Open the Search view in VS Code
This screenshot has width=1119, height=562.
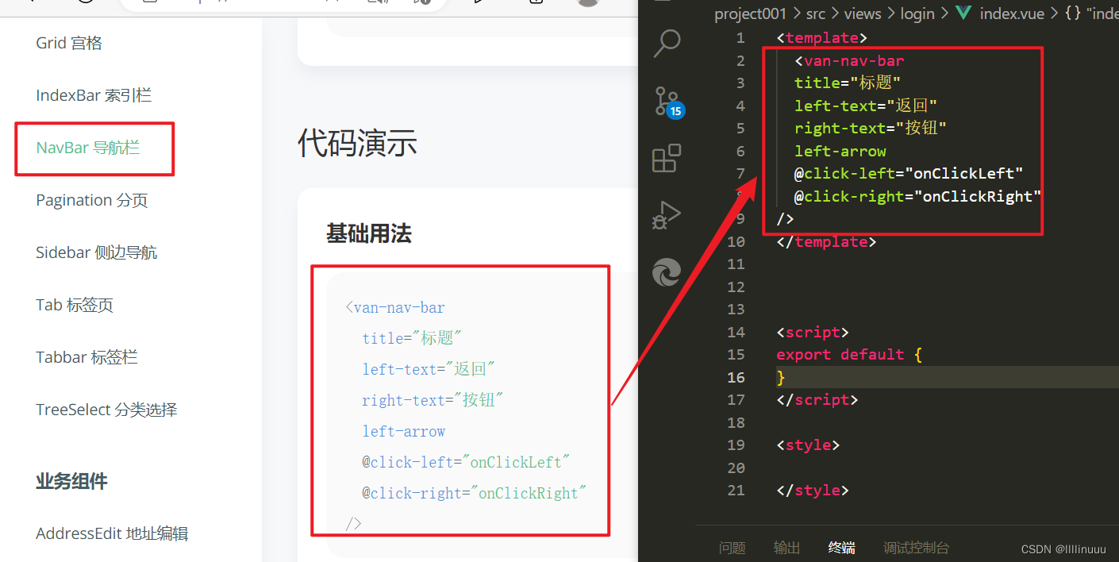click(667, 44)
